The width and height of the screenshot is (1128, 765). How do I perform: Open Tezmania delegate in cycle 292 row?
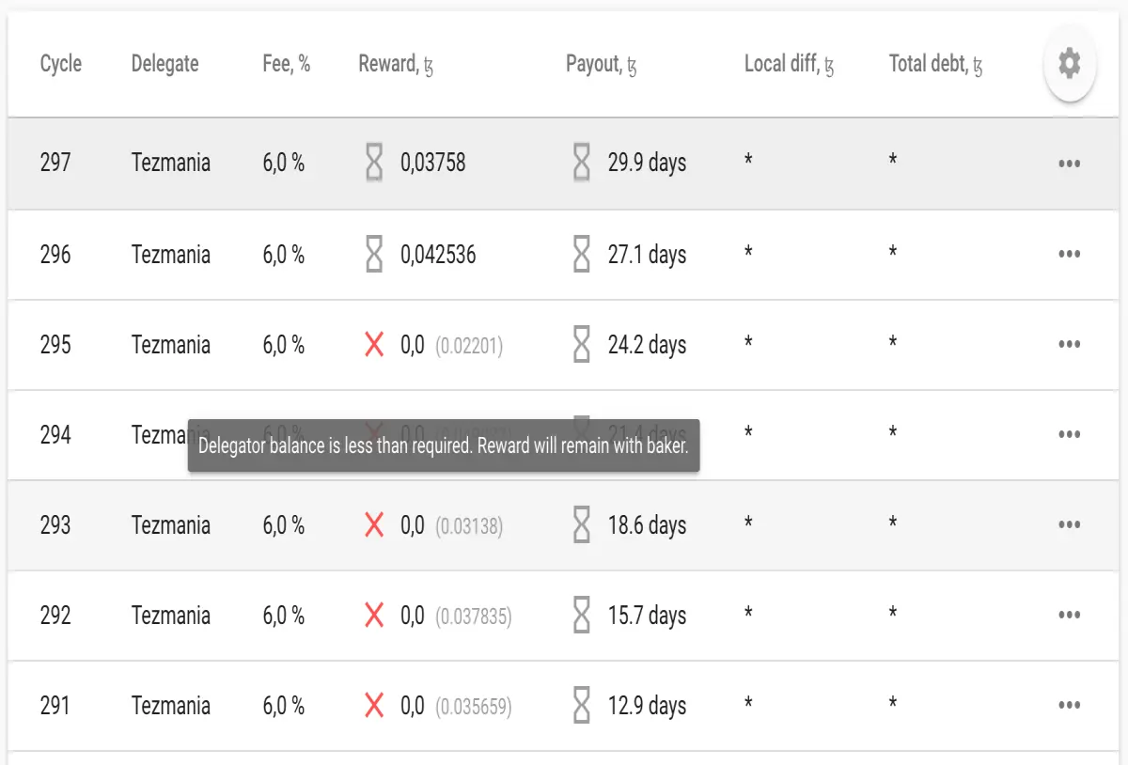(171, 616)
